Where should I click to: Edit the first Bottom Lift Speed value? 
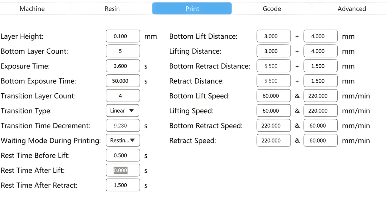(273, 96)
